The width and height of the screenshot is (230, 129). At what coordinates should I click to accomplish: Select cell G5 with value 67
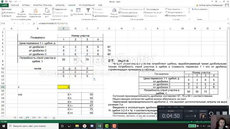(x=109, y=47)
